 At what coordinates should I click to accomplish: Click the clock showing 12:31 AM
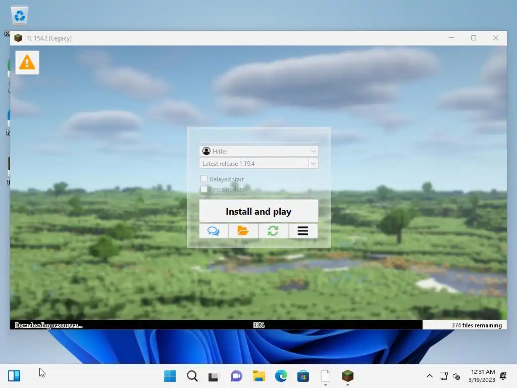483,372
